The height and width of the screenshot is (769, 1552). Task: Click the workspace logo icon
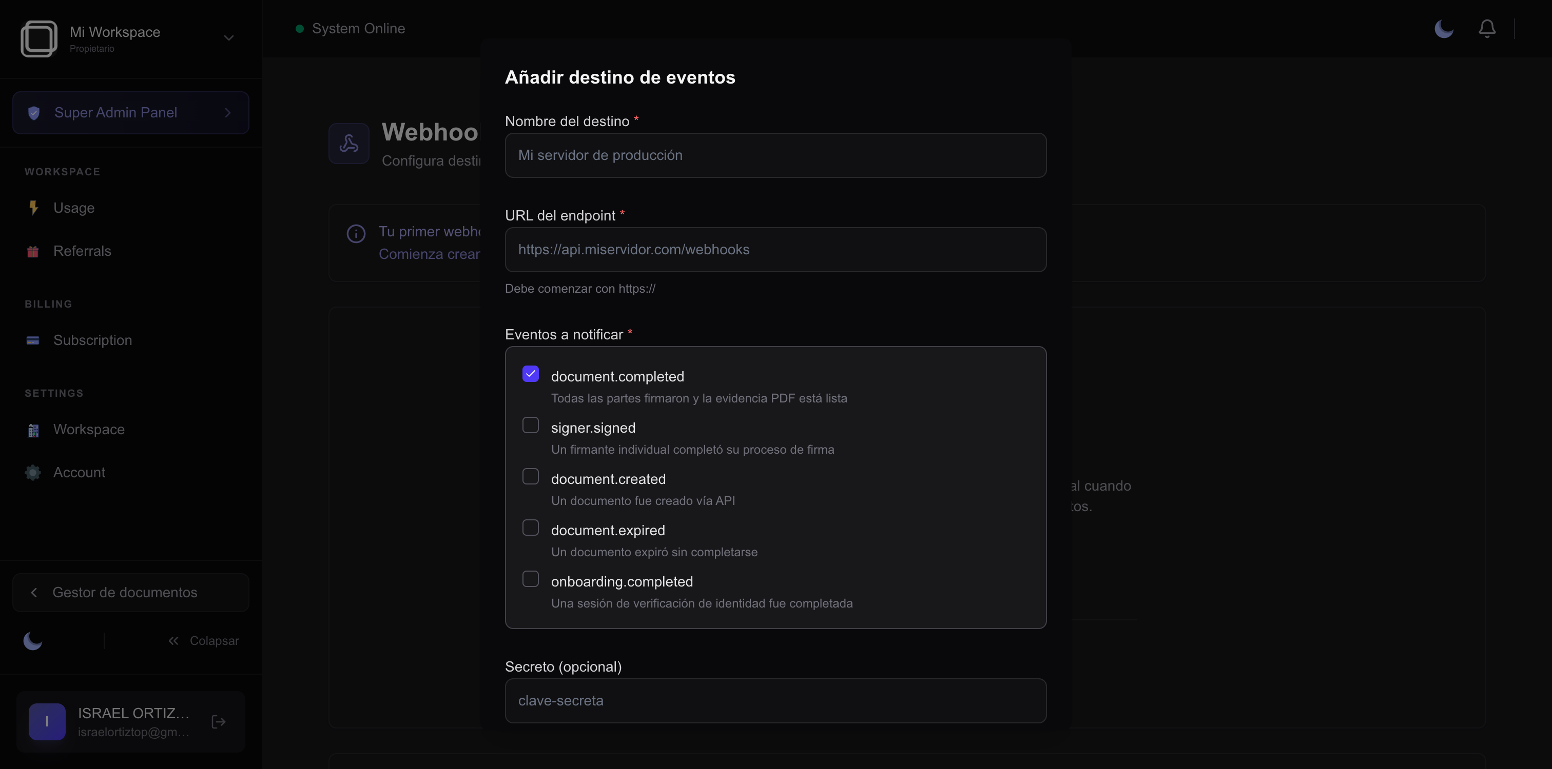point(39,38)
